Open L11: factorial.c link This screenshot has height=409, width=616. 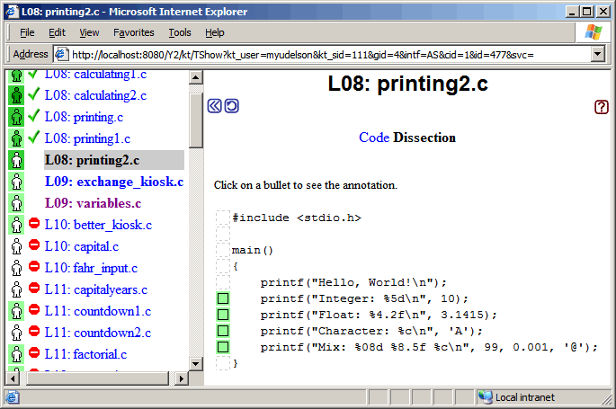85,354
